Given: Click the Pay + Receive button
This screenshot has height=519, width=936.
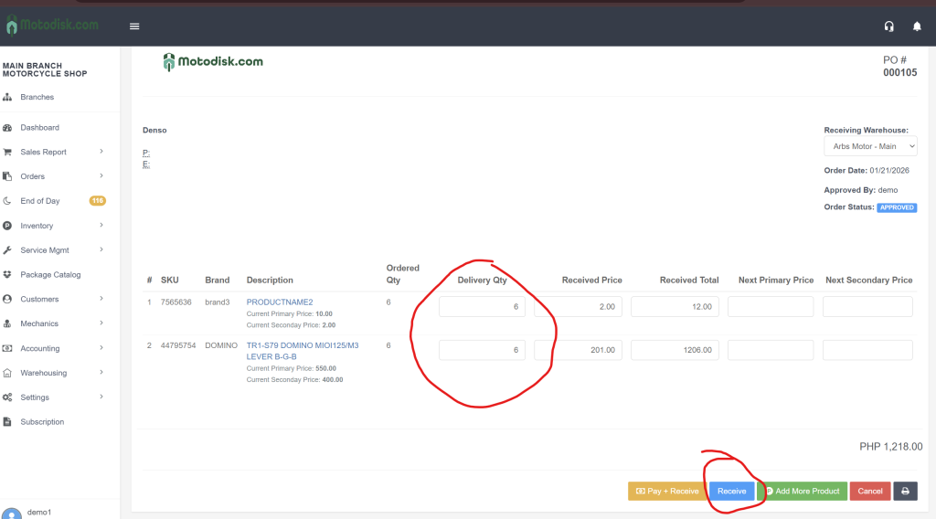Looking at the screenshot, I should pos(666,491).
